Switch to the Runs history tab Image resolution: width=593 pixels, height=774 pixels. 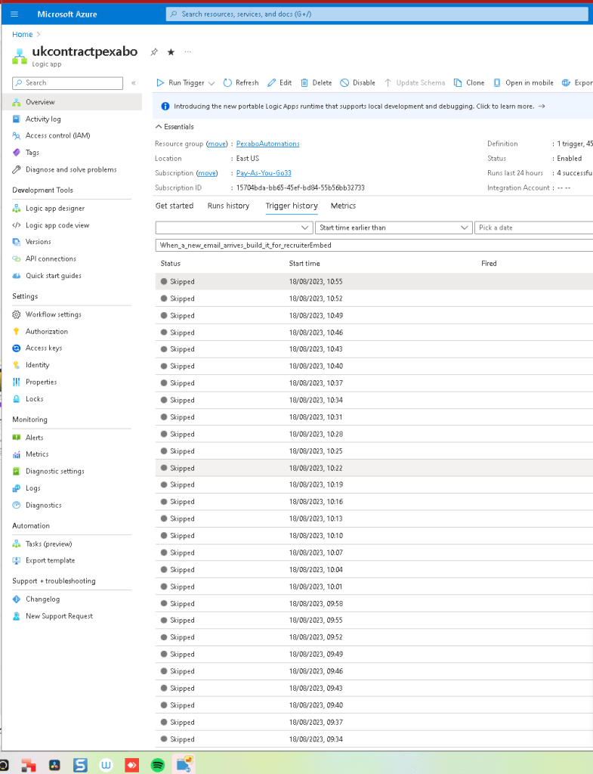228,206
